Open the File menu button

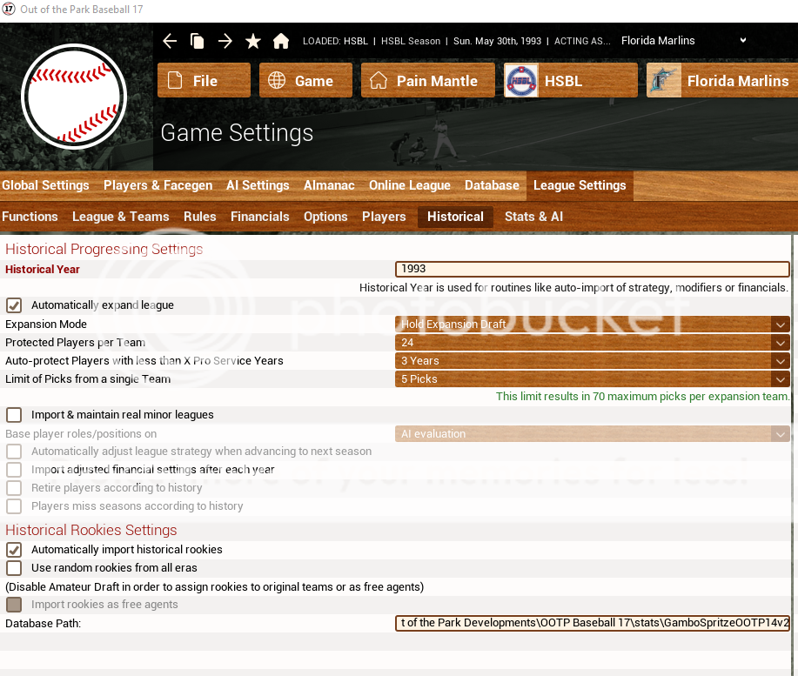click(204, 81)
